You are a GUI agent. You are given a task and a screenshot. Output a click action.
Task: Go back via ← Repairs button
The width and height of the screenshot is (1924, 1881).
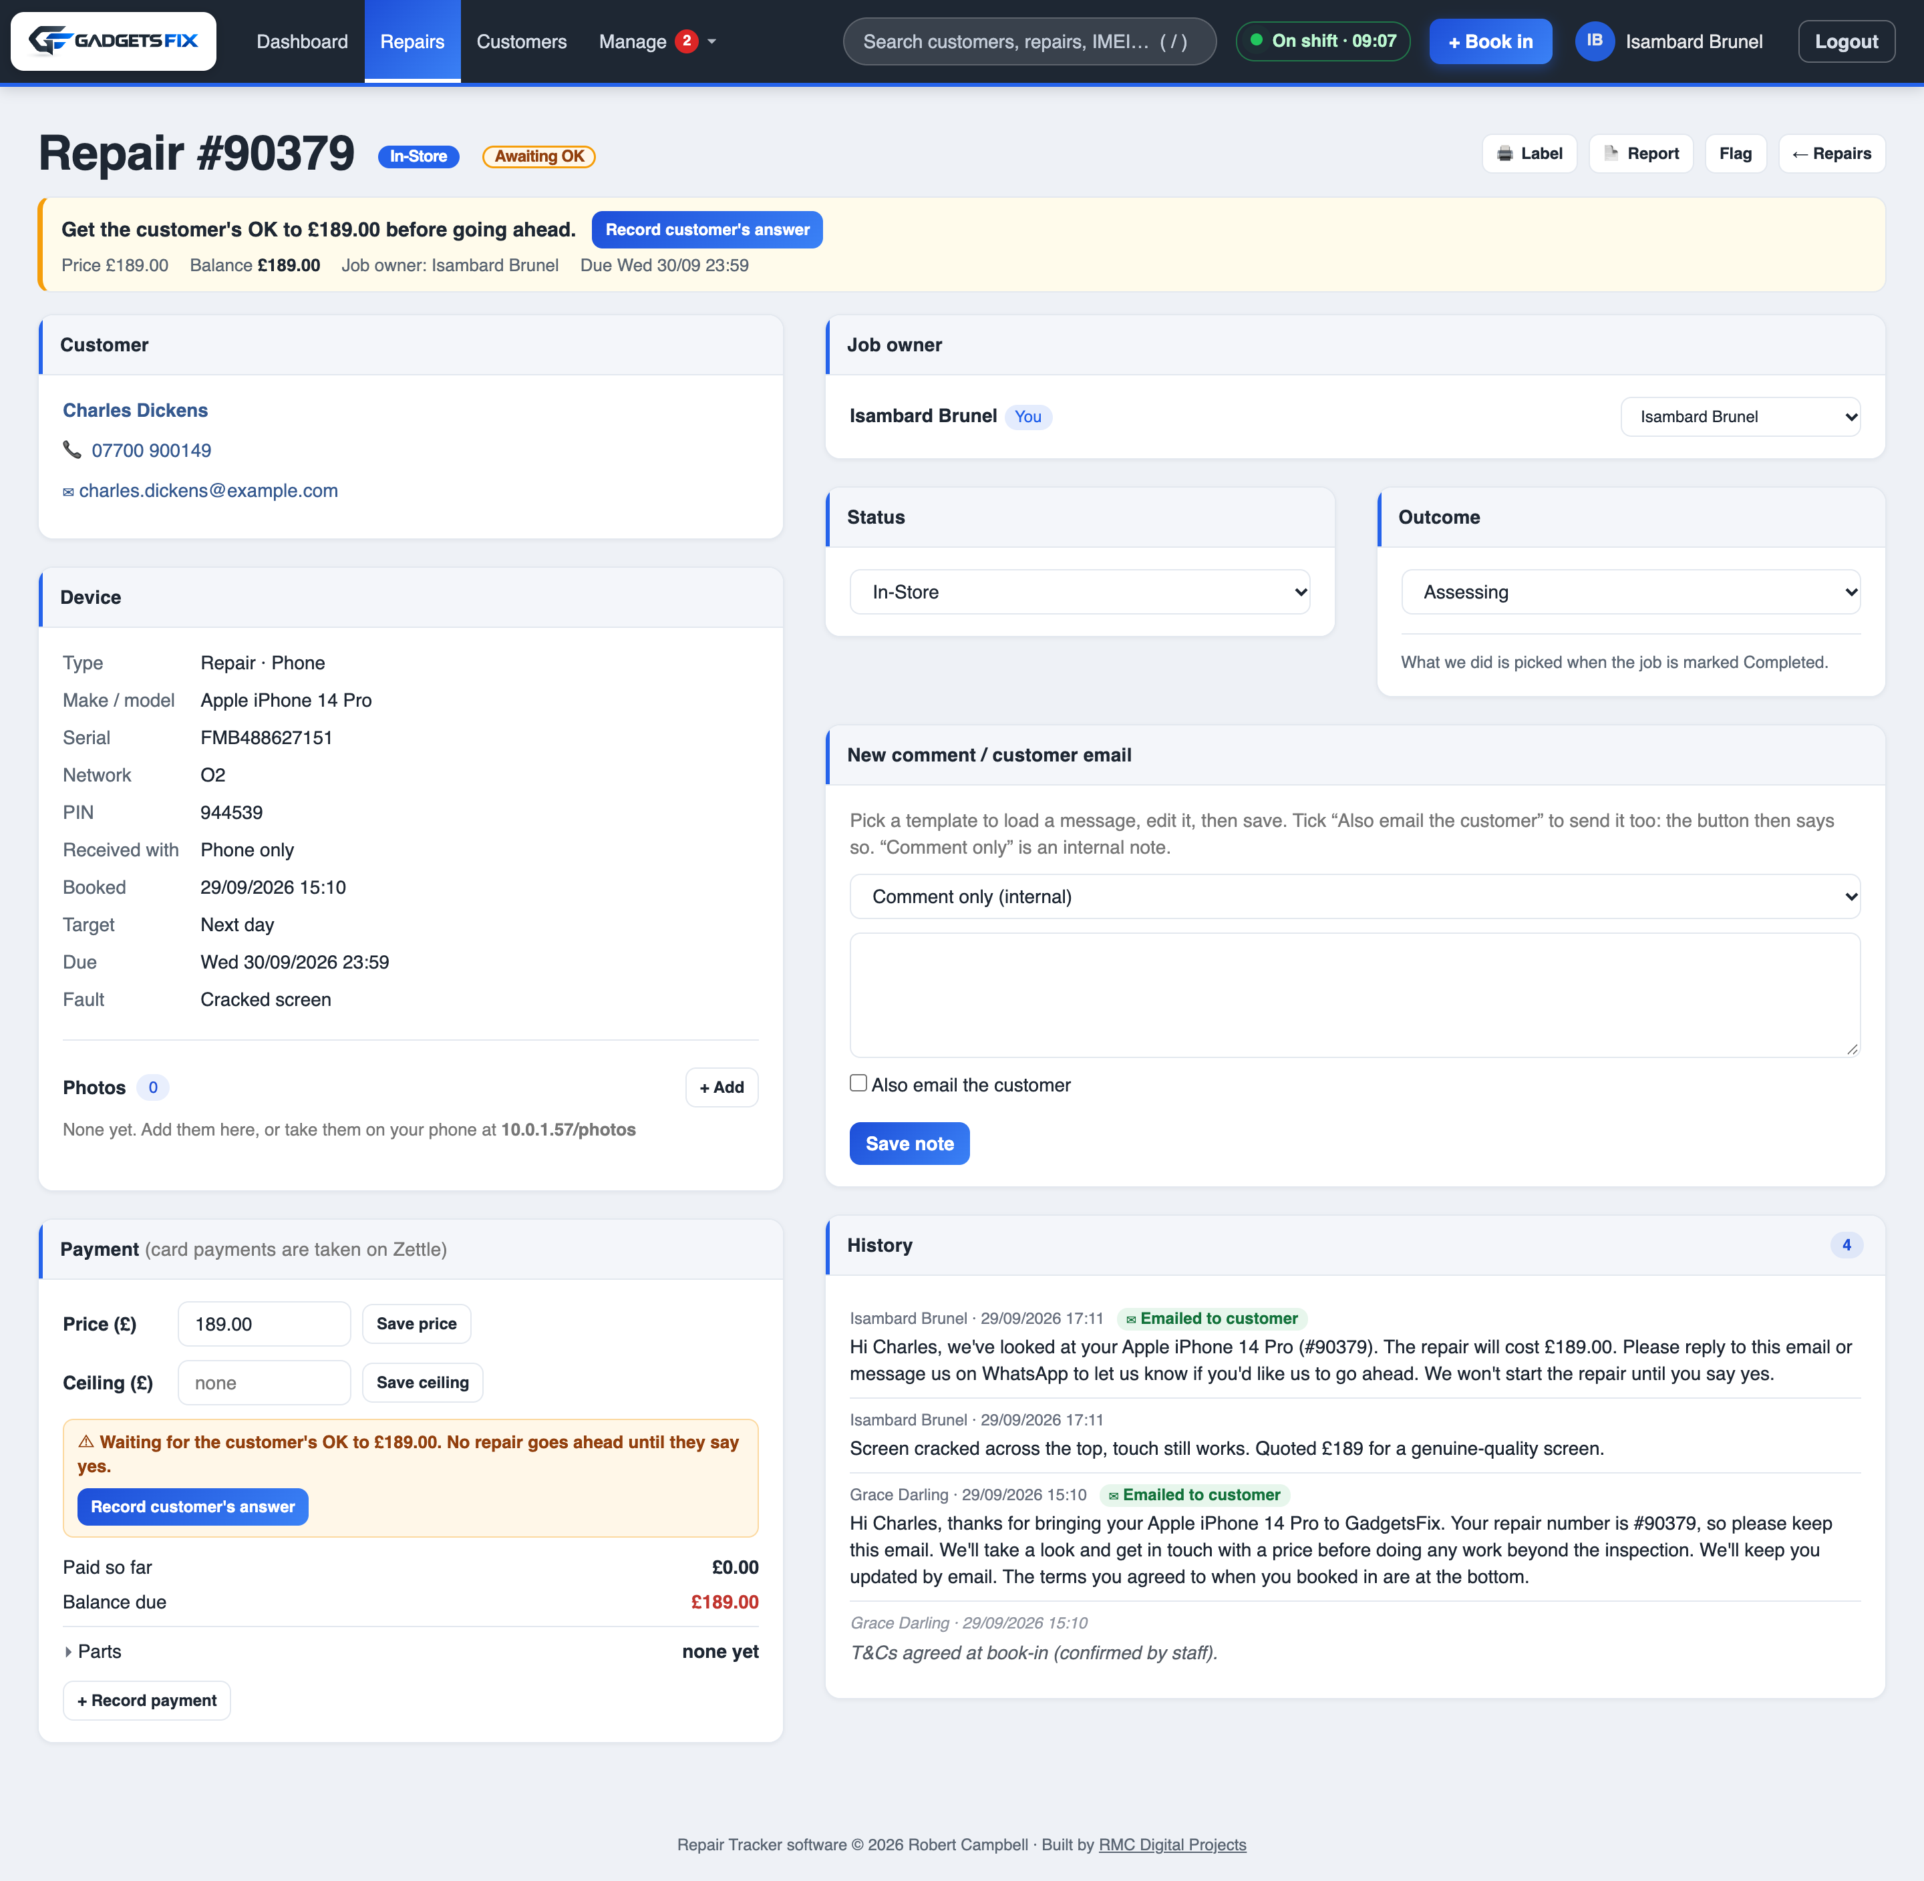(1831, 153)
